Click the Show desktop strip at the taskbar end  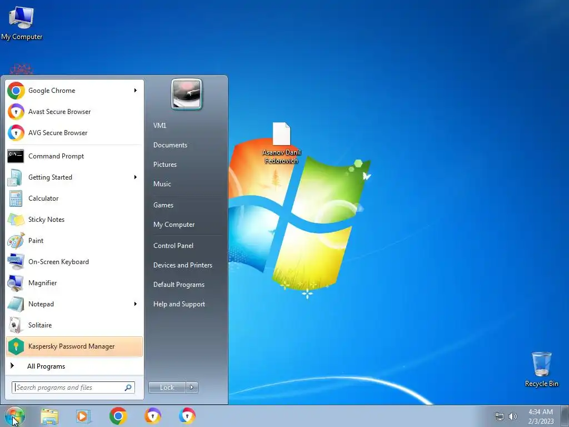(565, 416)
